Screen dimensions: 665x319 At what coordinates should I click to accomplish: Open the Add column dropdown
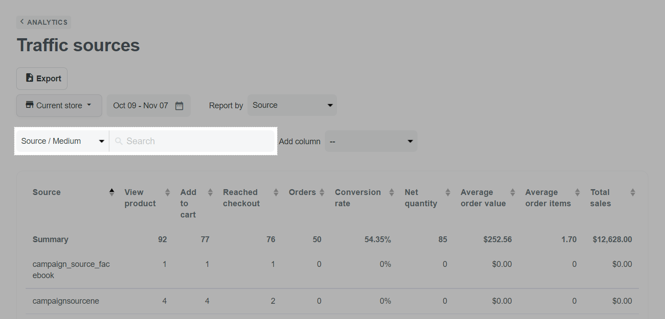(x=371, y=141)
